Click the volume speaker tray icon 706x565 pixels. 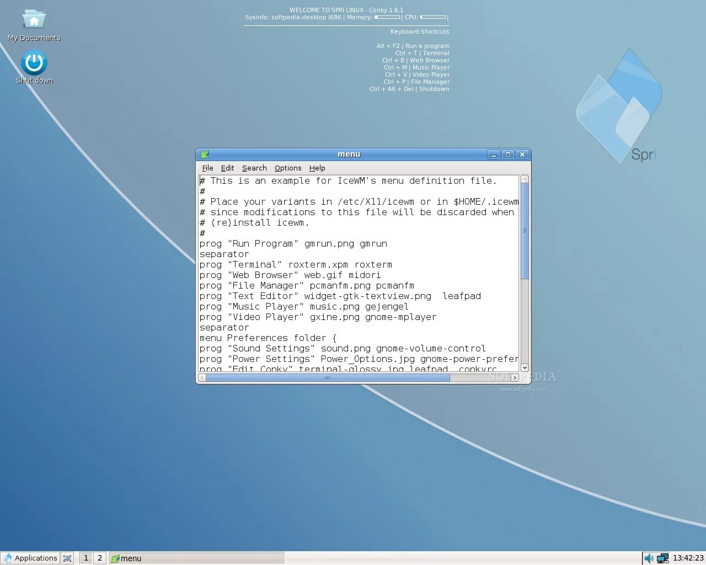pos(649,558)
